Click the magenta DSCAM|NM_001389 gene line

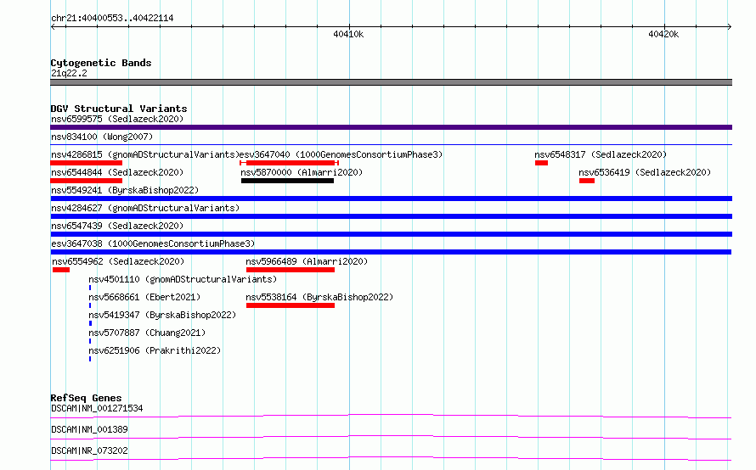[x=391, y=437]
